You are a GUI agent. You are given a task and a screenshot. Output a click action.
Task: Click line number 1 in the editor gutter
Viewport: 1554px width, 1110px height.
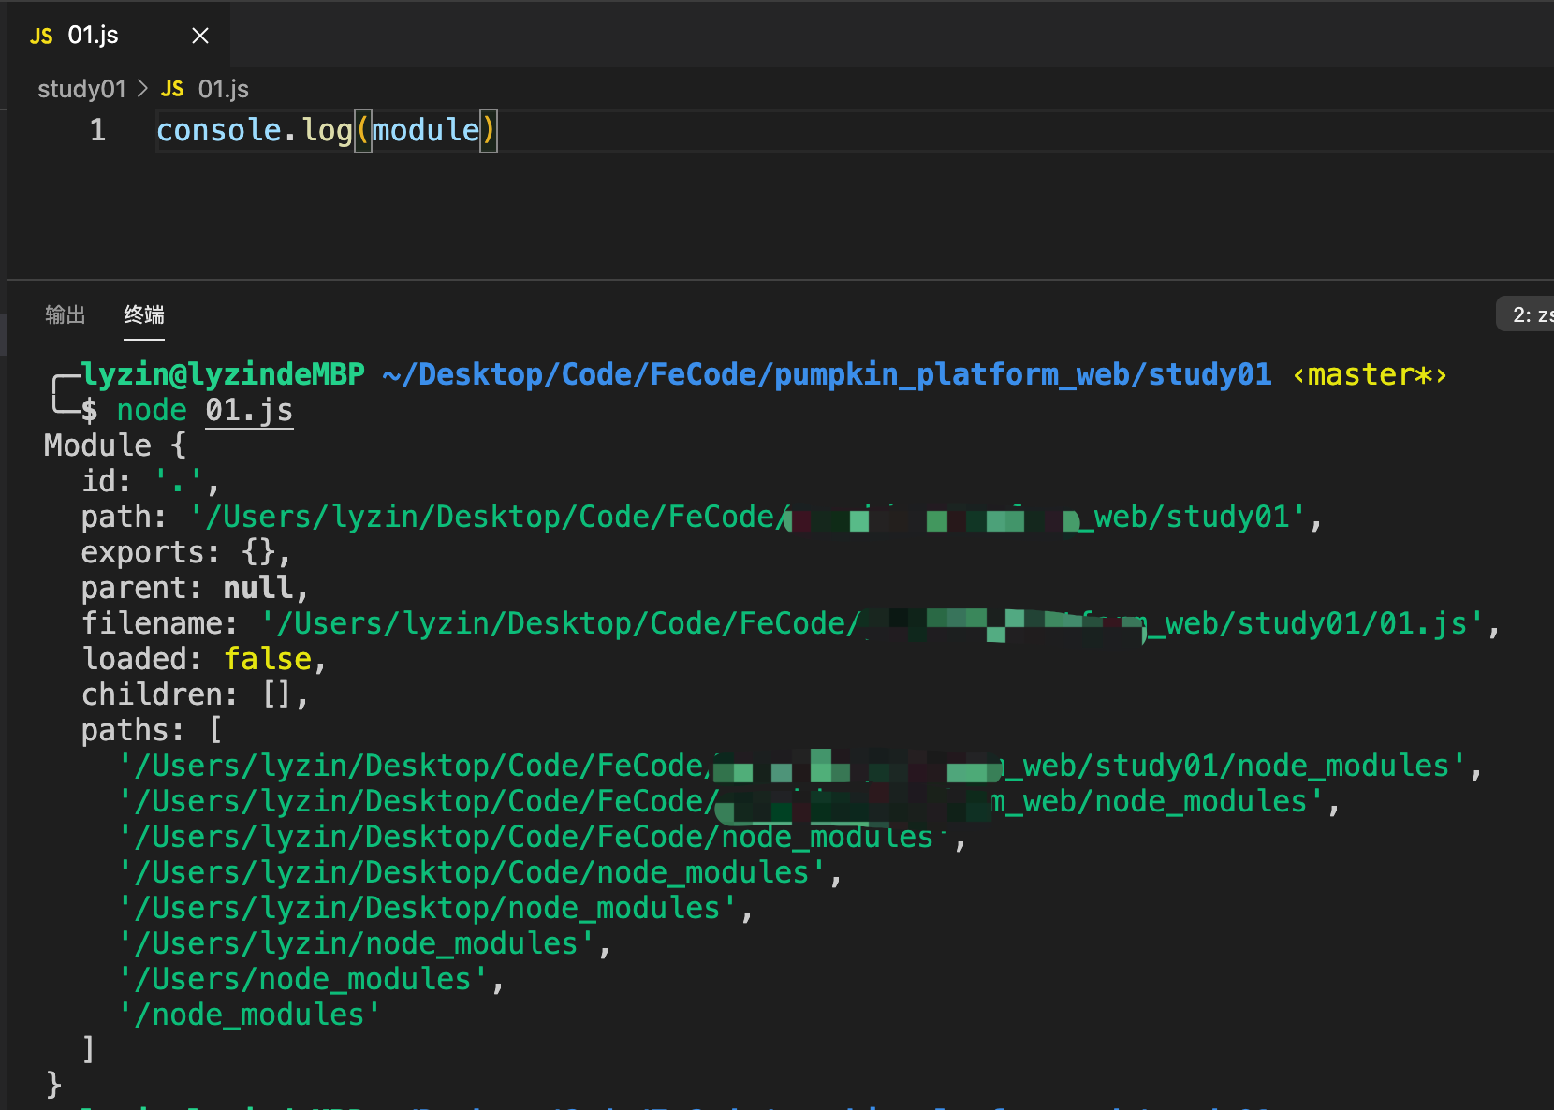pos(97,130)
